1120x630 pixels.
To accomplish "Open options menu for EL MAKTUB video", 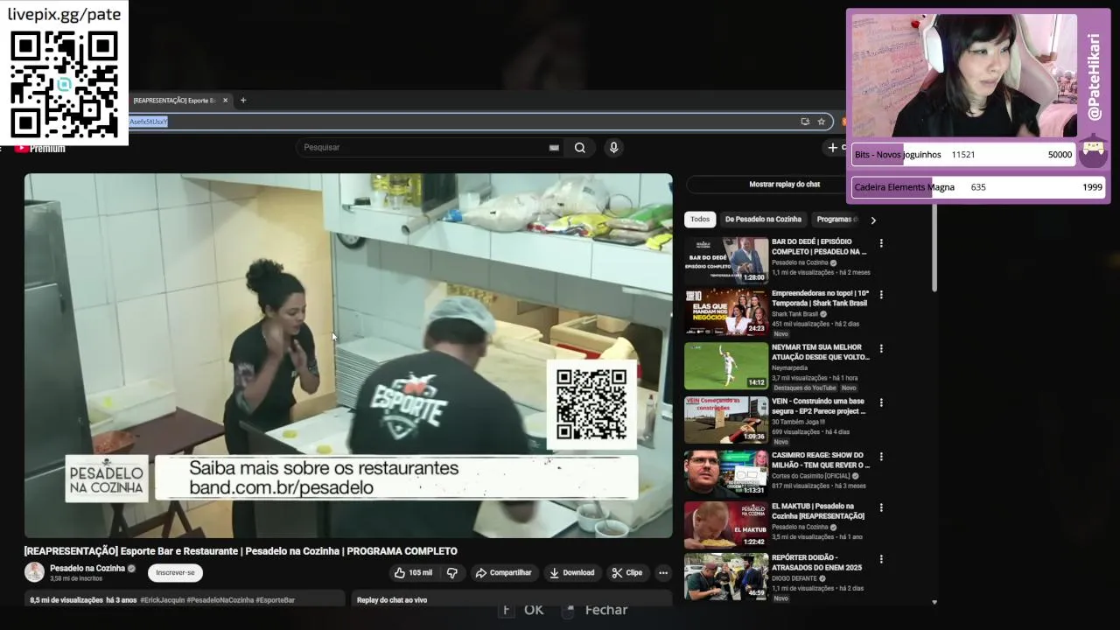I will (x=881, y=507).
